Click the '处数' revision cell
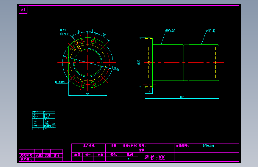 tap(39, 155)
